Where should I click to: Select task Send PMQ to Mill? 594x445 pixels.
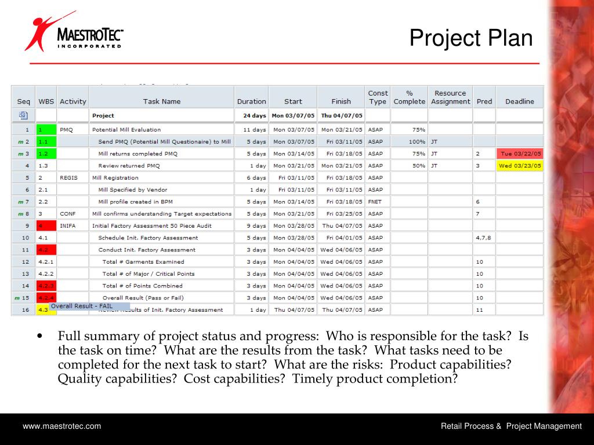tap(164, 141)
